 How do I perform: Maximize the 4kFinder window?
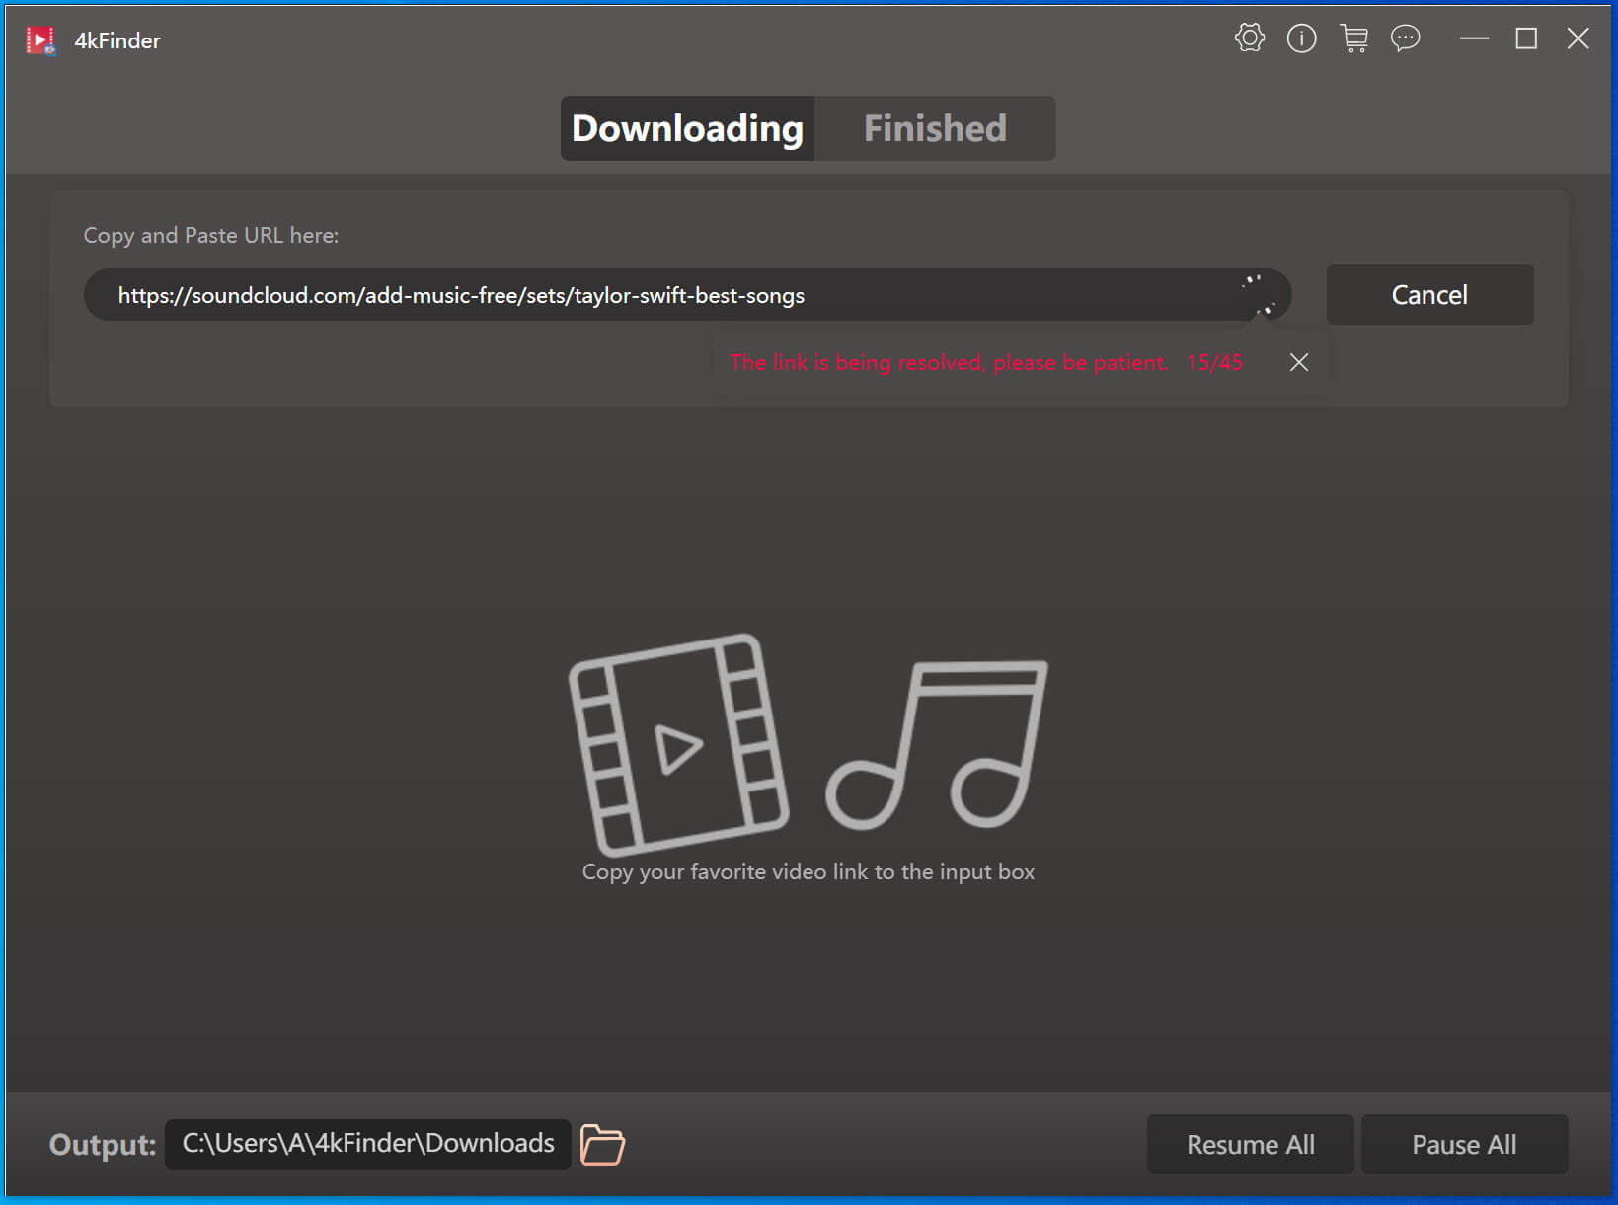1526,38
